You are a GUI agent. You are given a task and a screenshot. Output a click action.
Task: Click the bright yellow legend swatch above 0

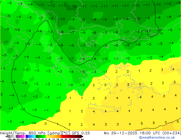tap(47, 136)
